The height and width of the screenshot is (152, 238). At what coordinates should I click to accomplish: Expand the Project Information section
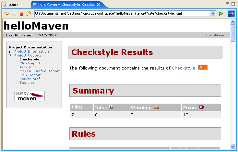pyautogui.click(x=10, y=52)
